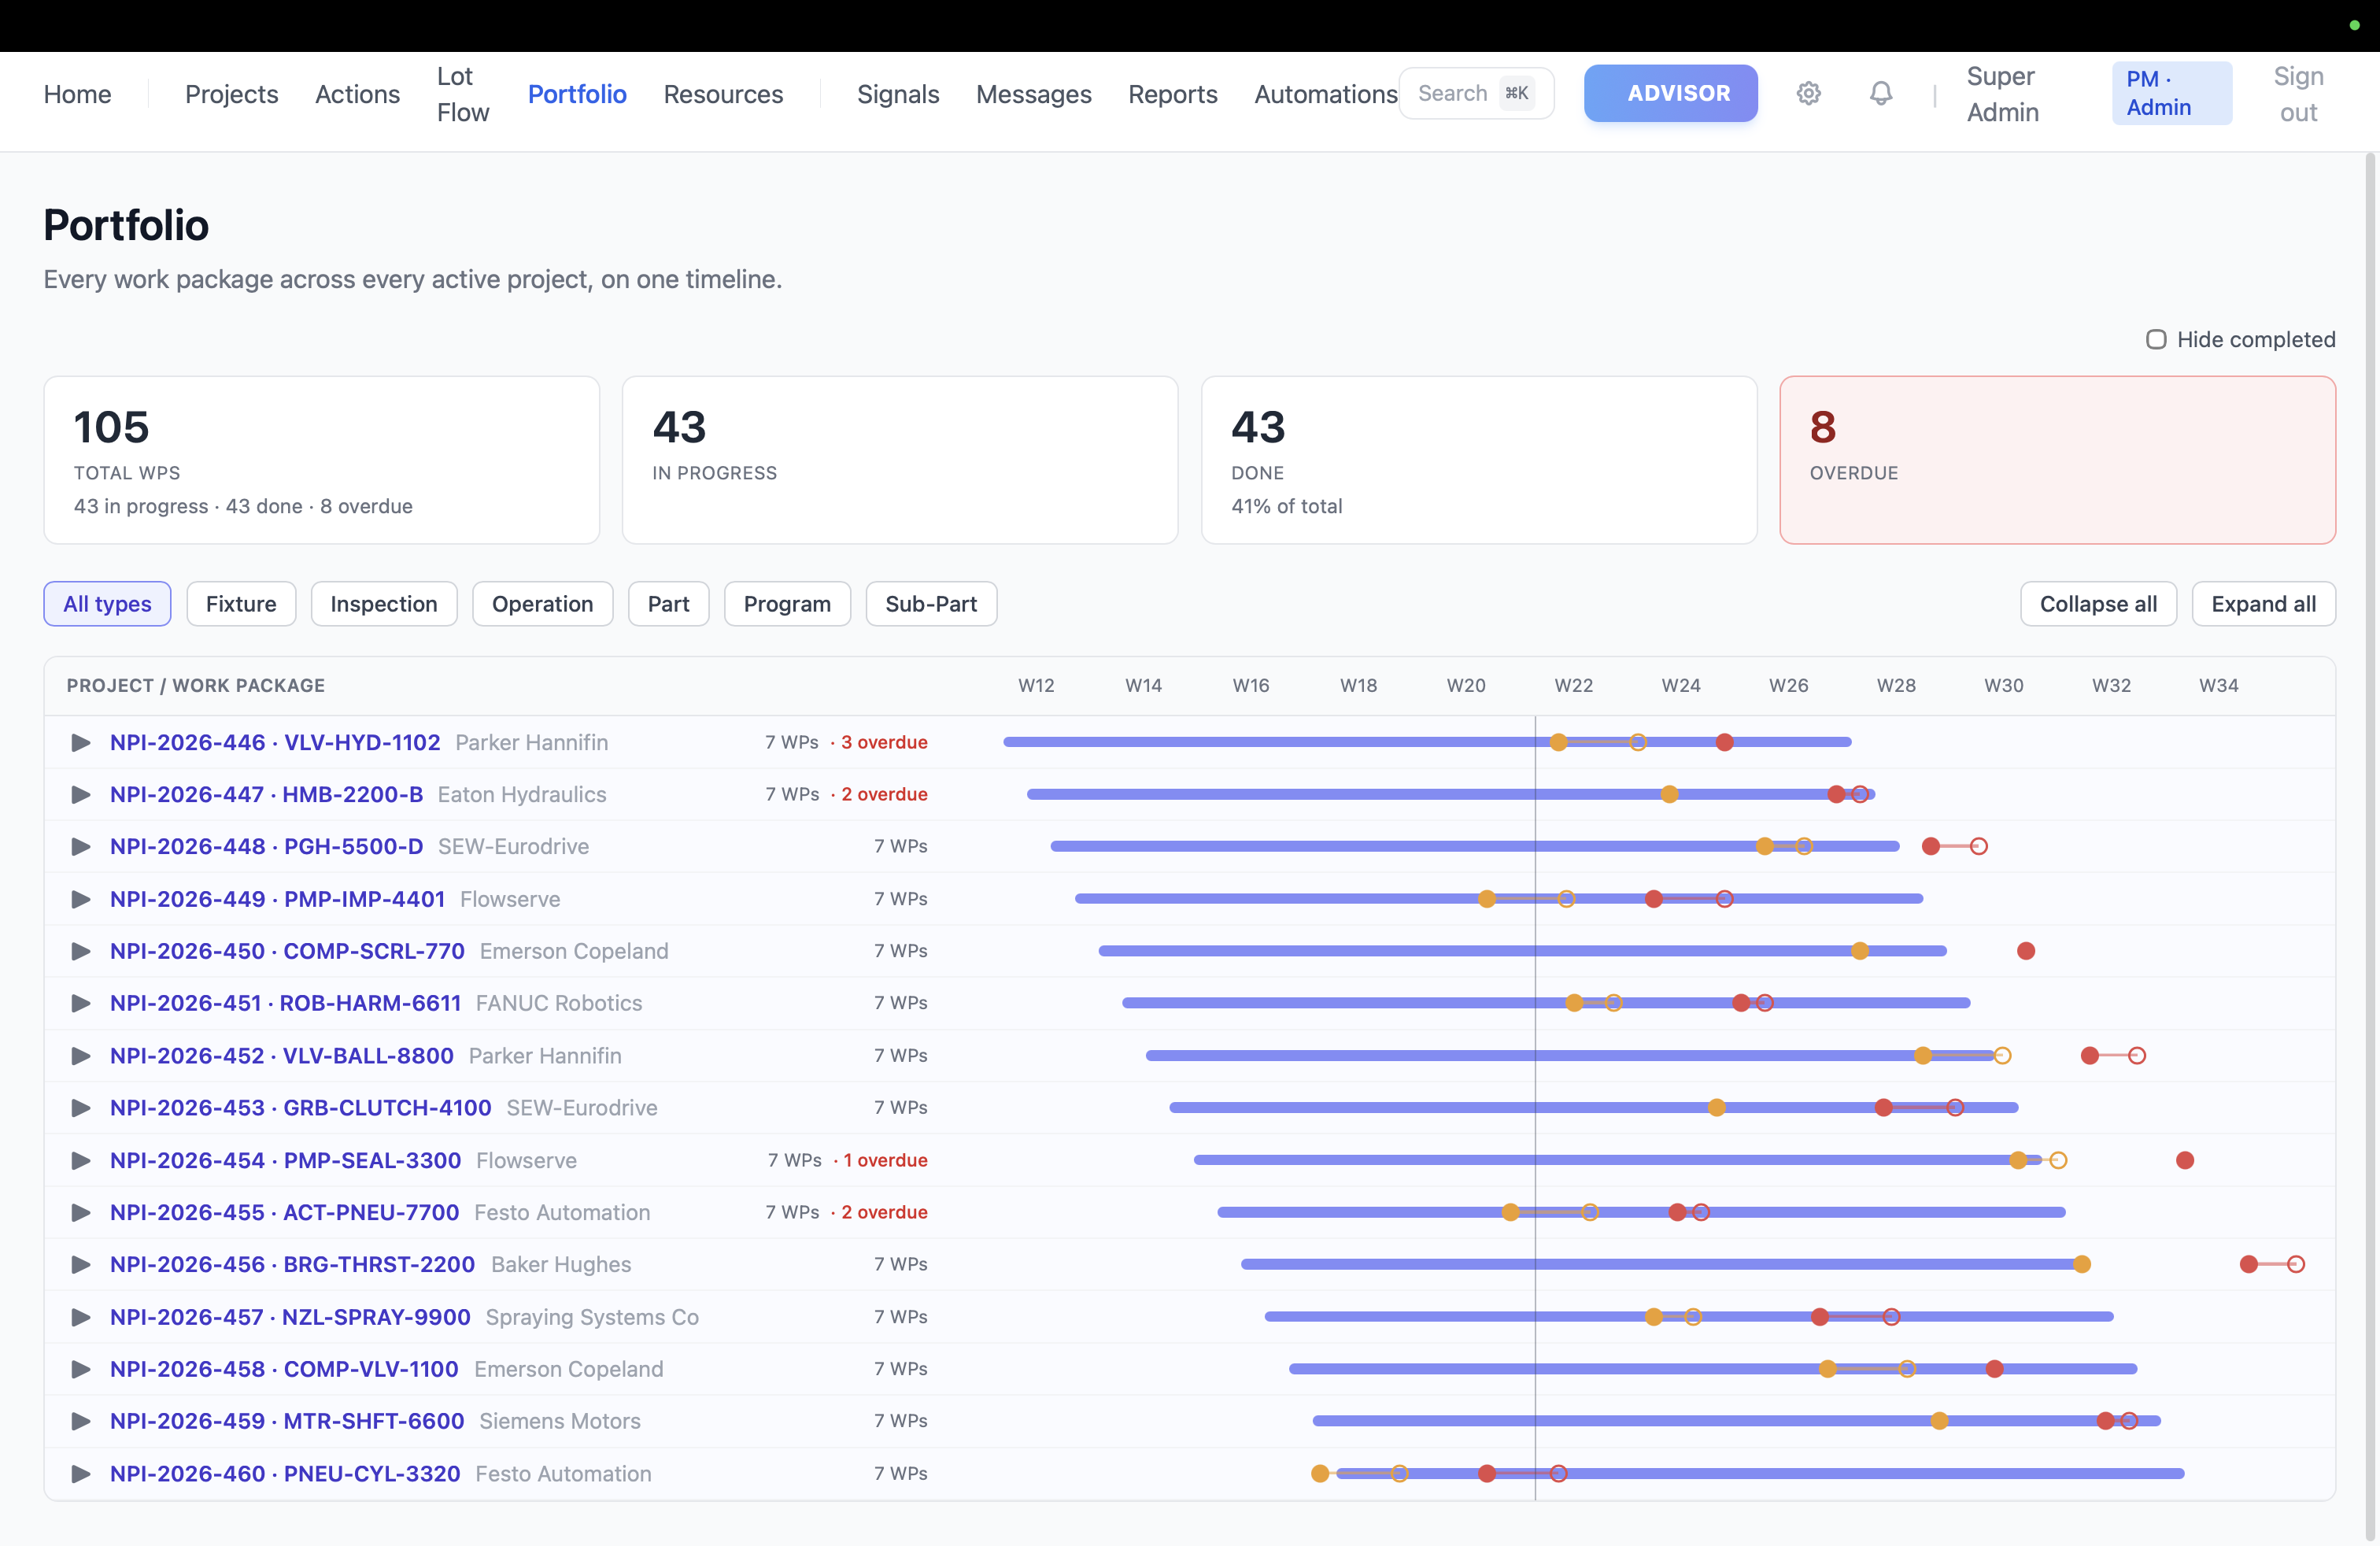Open the Automations nav item
Viewport: 2380px width, 1546px height.
coord(1326,94)
